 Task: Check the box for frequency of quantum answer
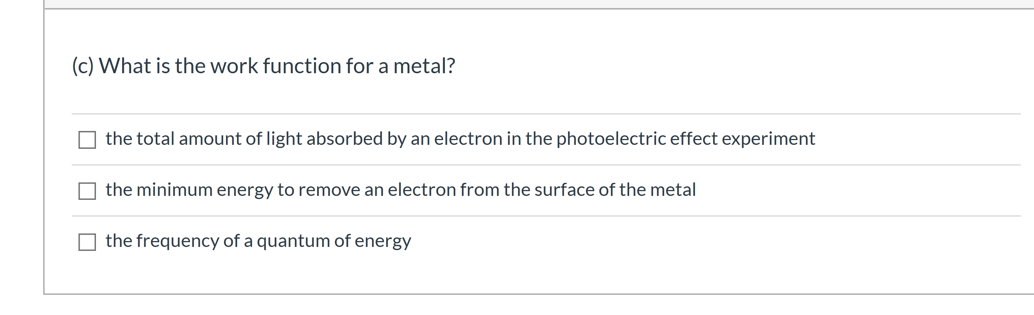coord(87,241)
